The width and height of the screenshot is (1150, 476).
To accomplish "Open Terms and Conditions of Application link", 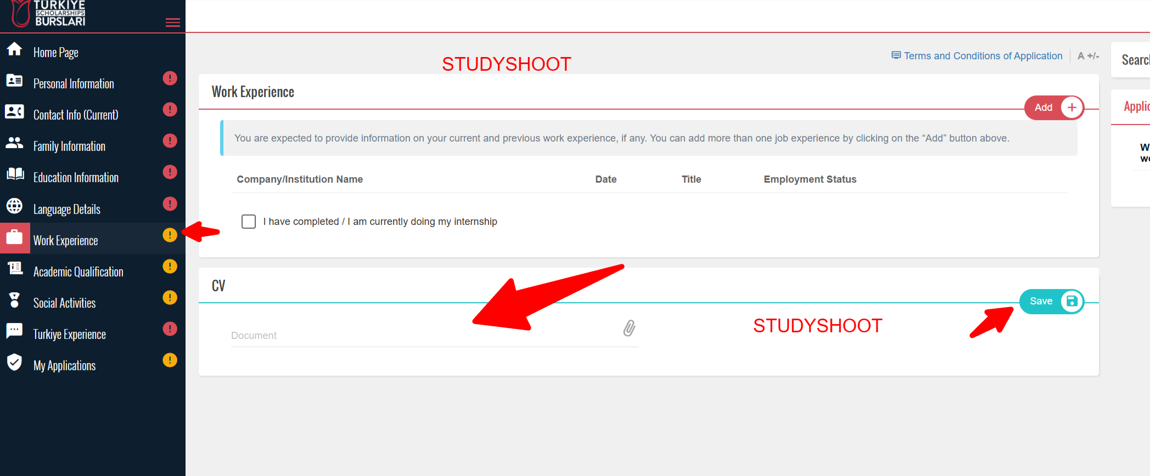I will click(983, 56).
